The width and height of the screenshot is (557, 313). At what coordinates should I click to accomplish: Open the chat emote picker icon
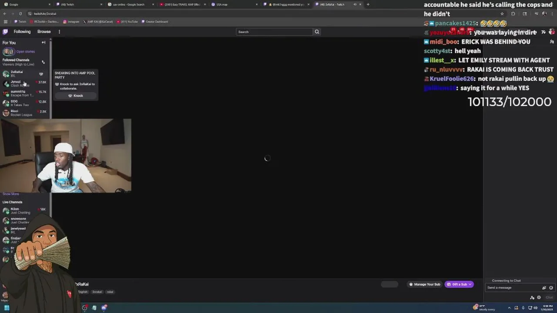coord(551,288)
